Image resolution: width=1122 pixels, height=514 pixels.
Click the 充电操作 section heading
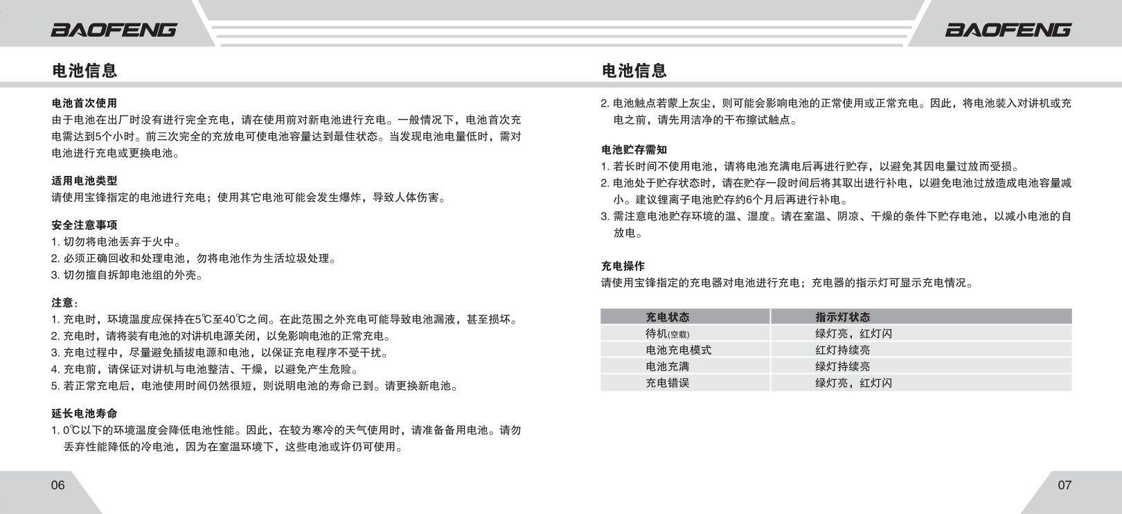(623, 266)
